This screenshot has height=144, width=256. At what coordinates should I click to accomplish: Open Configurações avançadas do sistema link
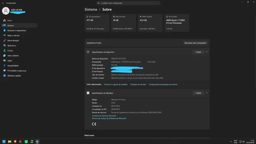(x=163, y=85)
